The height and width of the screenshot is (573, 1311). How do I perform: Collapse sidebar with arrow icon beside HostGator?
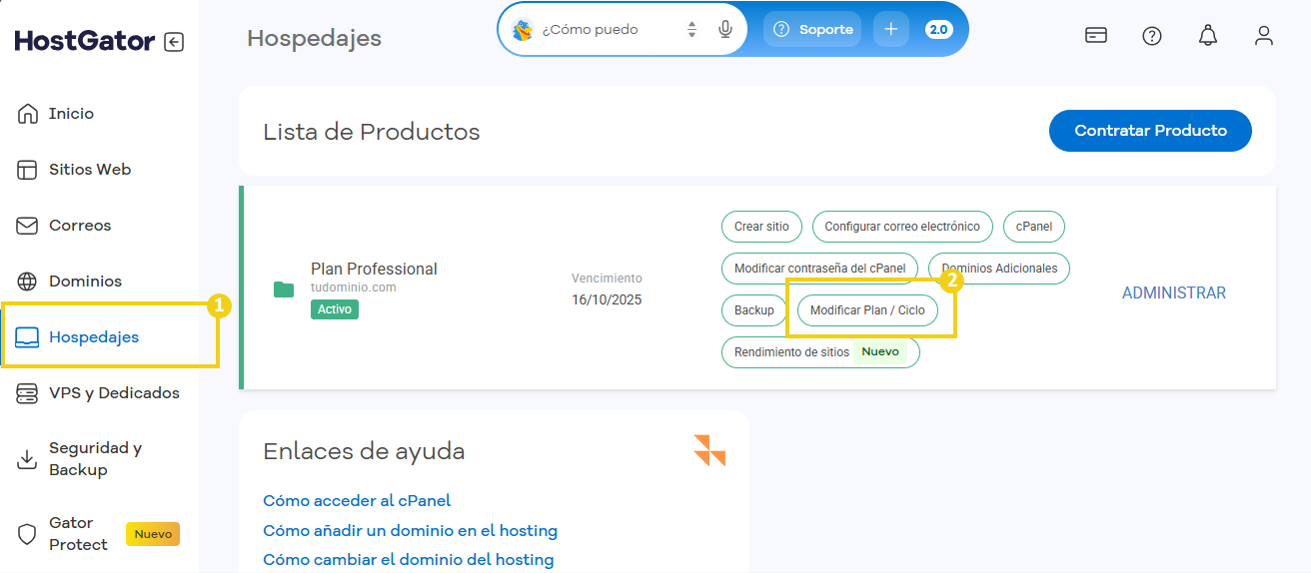[x=174, y=42]
